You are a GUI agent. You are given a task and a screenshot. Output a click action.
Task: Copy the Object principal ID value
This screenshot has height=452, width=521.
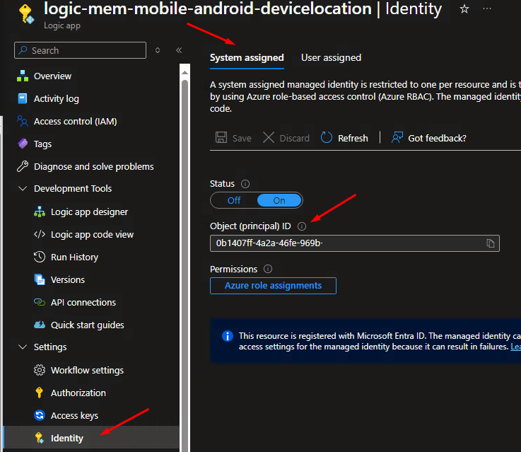coord(490,243)
